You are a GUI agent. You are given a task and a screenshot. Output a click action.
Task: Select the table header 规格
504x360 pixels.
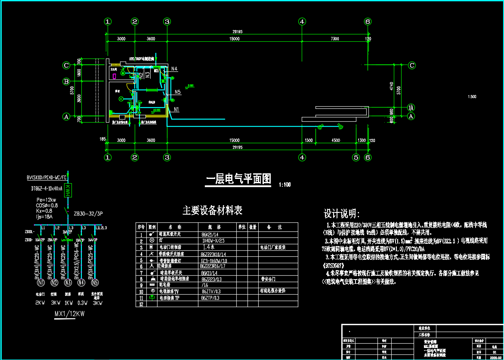pos(214,227)
